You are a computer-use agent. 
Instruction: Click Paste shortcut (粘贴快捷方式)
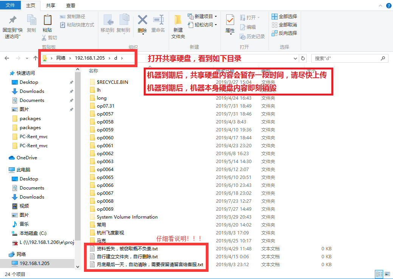pyautogui.click(x=77, y=25)
